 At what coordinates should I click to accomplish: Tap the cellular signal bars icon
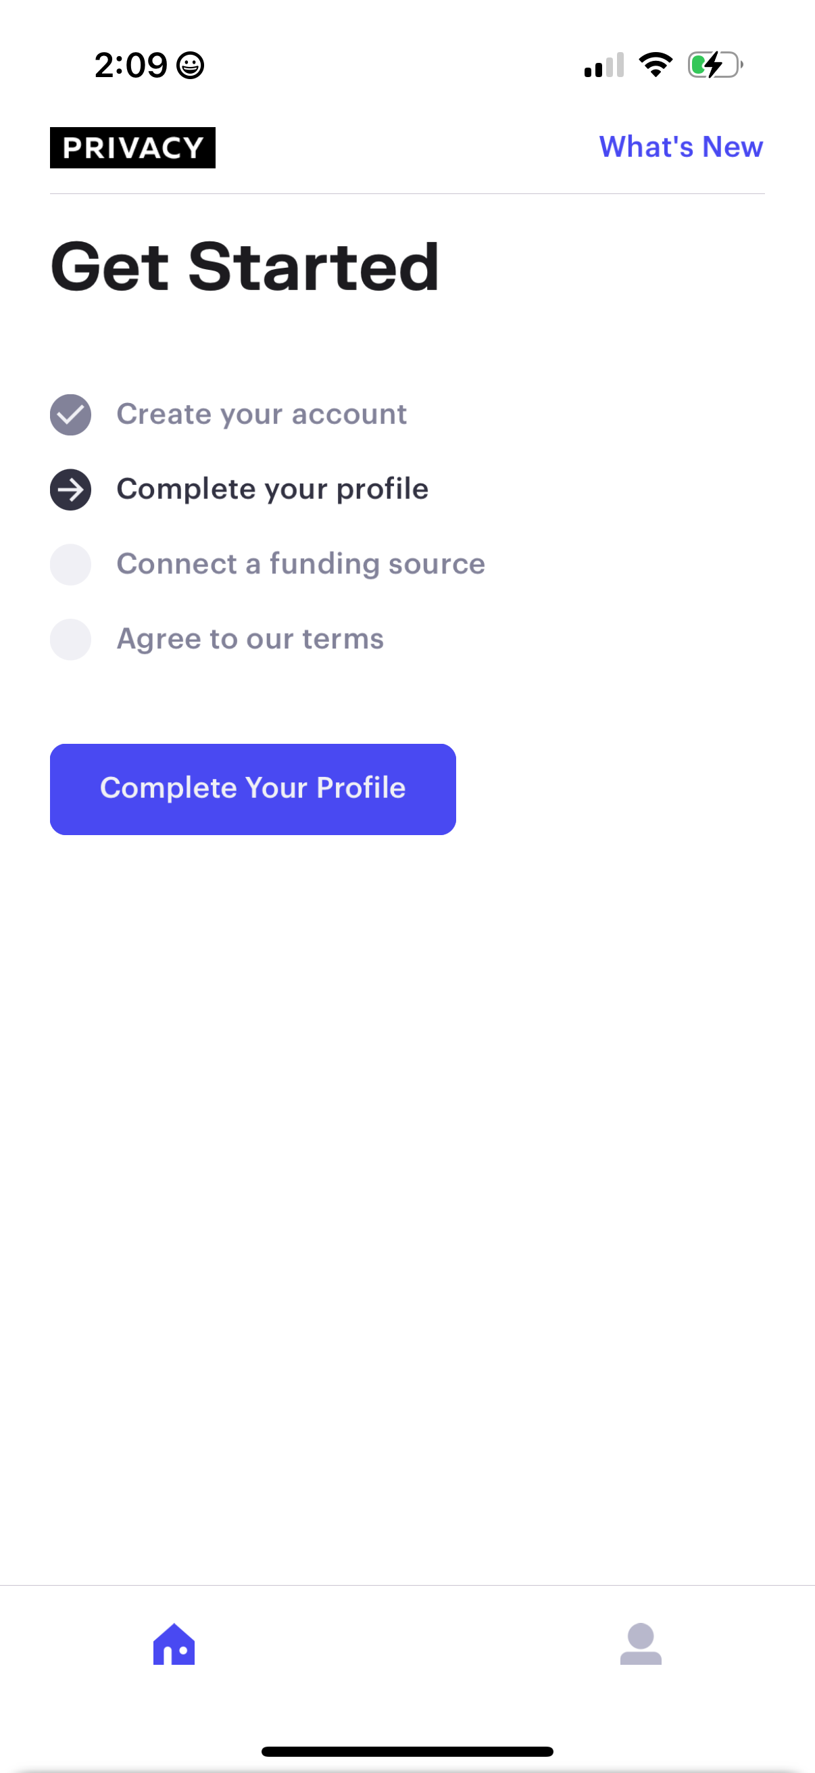604,65
